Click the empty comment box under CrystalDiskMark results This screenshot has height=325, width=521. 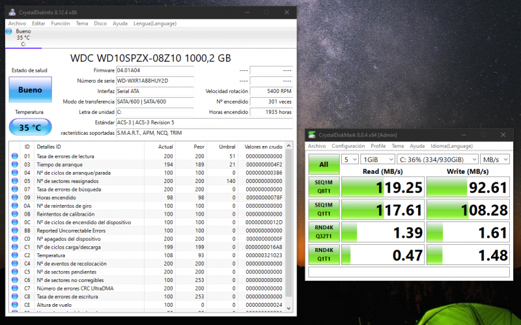click(x=409, y=272)
